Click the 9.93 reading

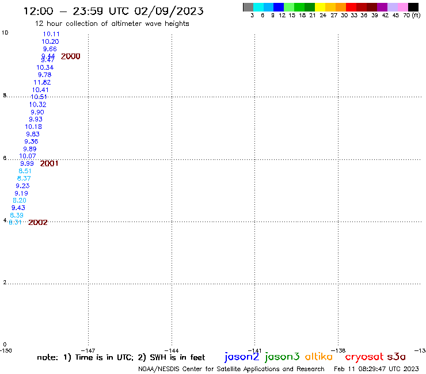click(36, 119)
